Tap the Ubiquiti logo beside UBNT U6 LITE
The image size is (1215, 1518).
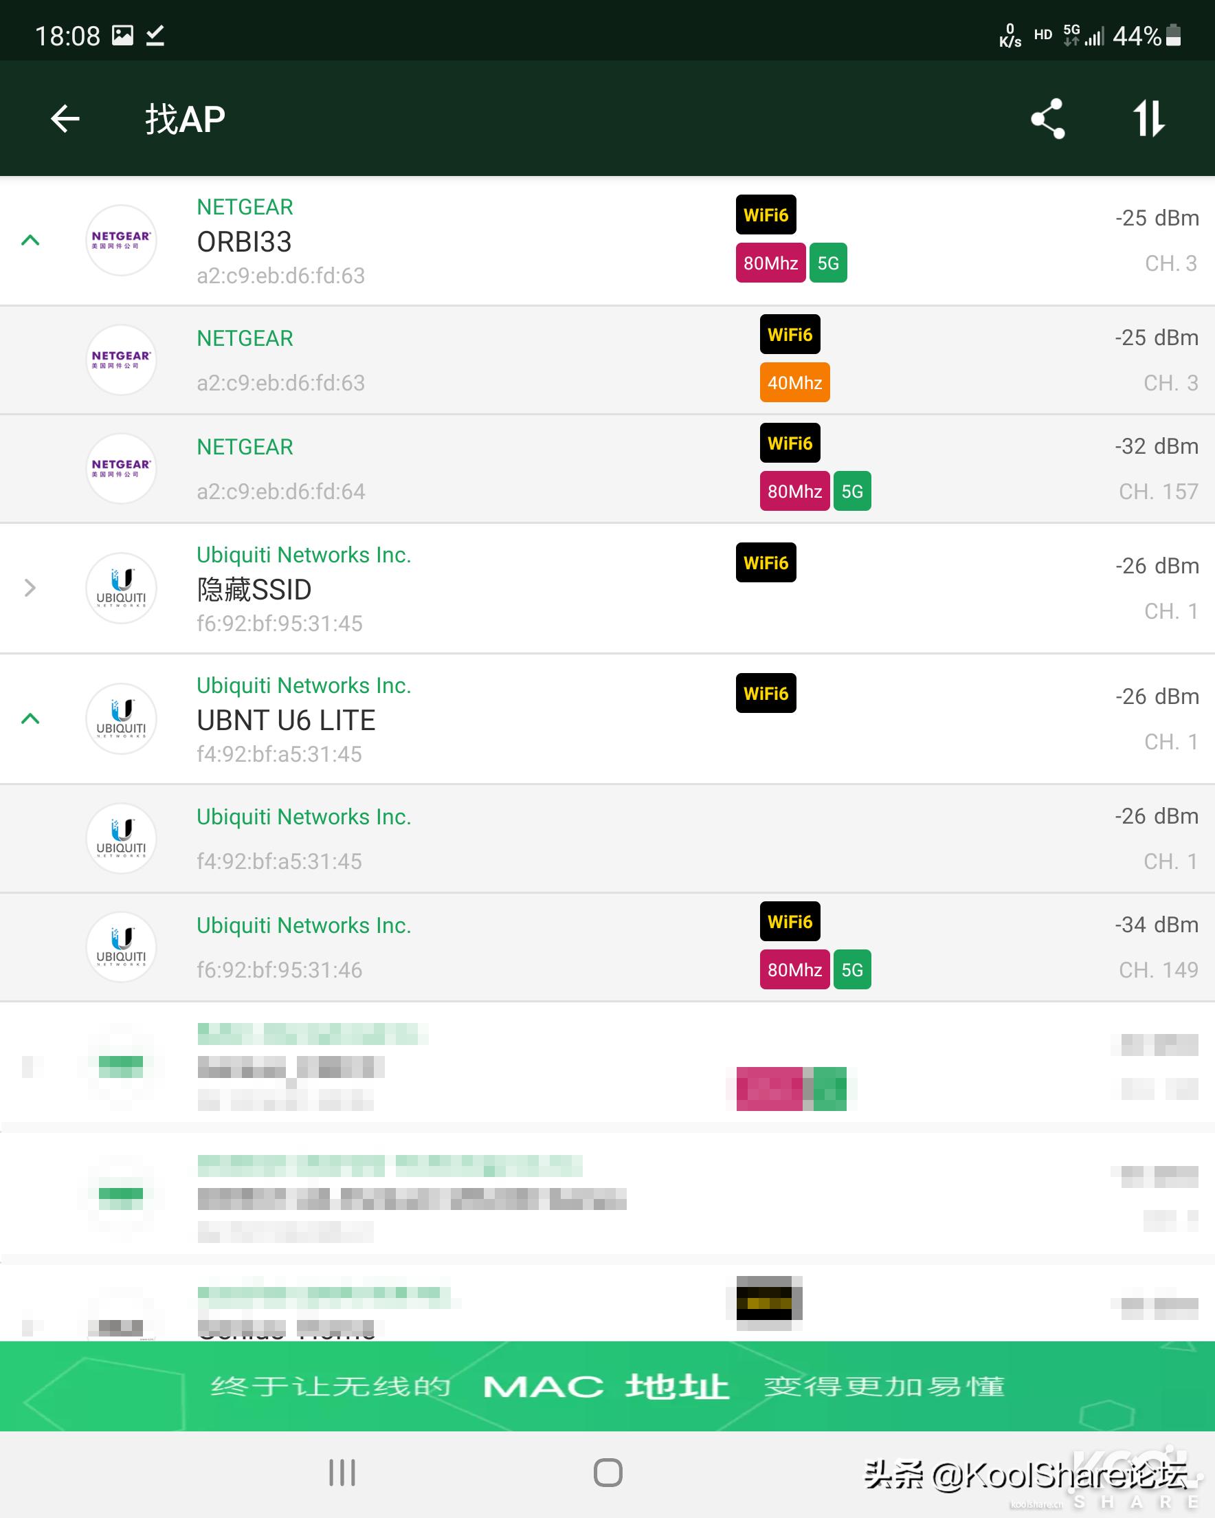coord(121,719)
